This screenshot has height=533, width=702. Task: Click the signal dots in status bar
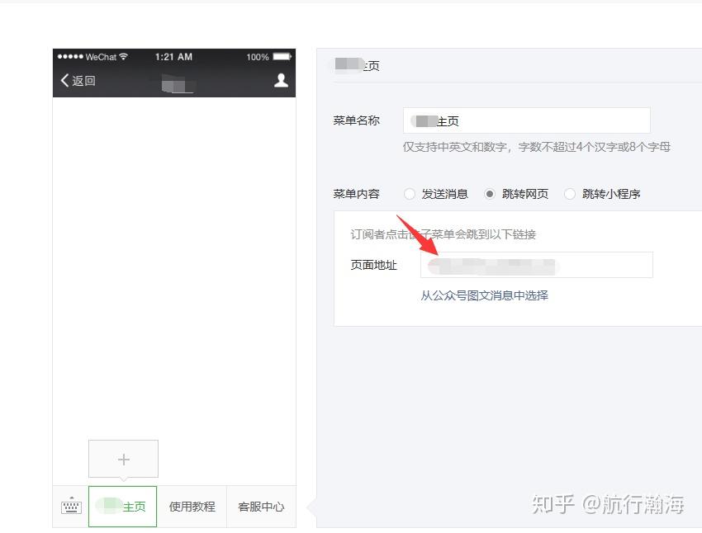point(70,56)
